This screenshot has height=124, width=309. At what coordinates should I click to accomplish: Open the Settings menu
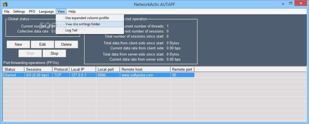pos(19,12)
